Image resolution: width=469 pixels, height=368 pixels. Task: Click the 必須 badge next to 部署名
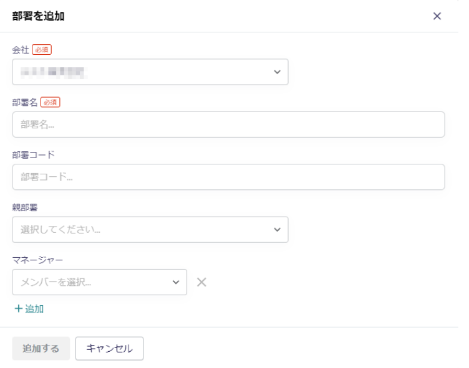tap(51, 102)
